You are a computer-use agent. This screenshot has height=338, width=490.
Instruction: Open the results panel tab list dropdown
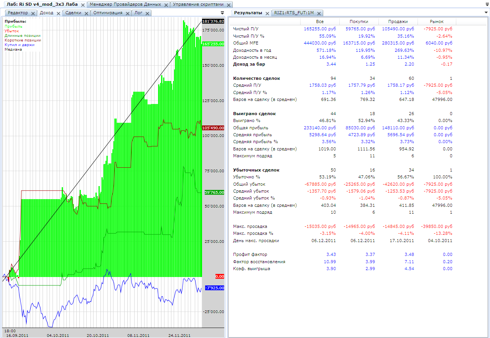click(x=486, y=13)
